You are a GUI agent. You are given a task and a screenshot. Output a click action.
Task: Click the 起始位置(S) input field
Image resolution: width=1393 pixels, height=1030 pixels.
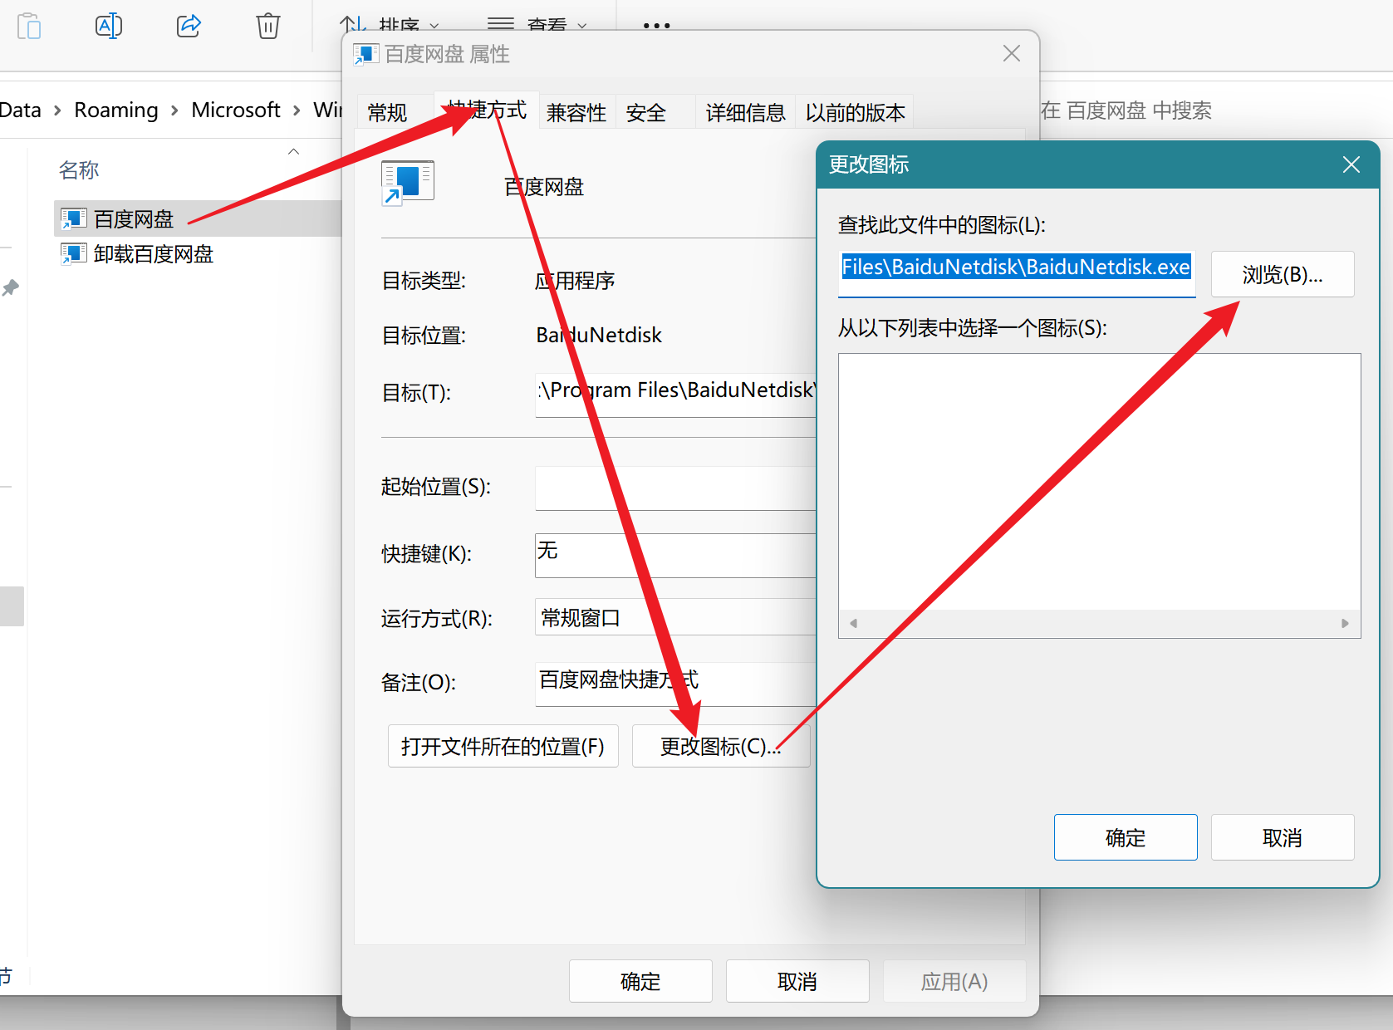[676, 488]
